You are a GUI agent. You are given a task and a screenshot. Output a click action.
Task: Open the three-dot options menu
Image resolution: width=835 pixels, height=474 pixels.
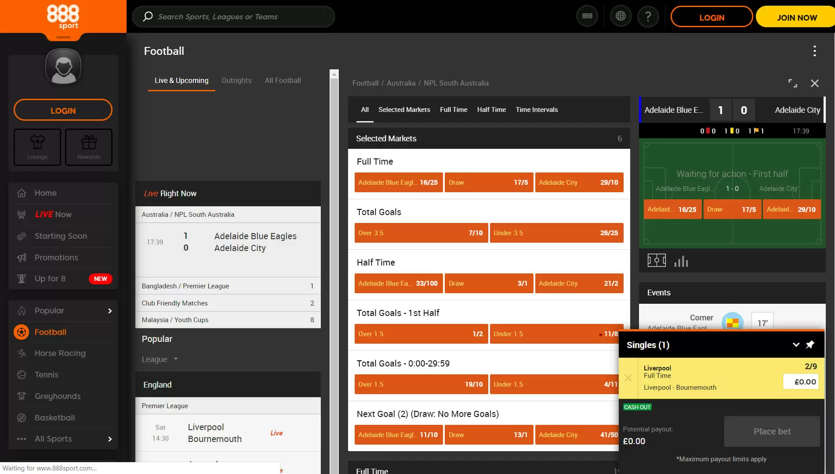click(814, 51)
